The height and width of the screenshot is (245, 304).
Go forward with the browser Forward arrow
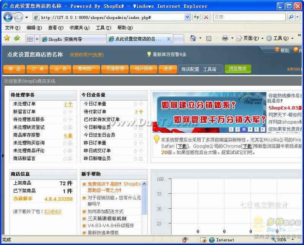(18, 17)
